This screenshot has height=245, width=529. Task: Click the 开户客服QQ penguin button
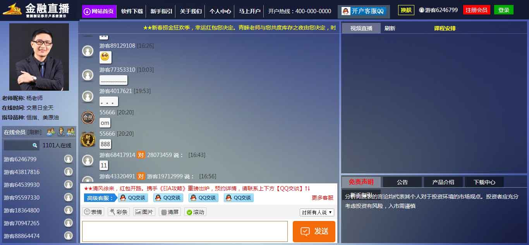363,11
